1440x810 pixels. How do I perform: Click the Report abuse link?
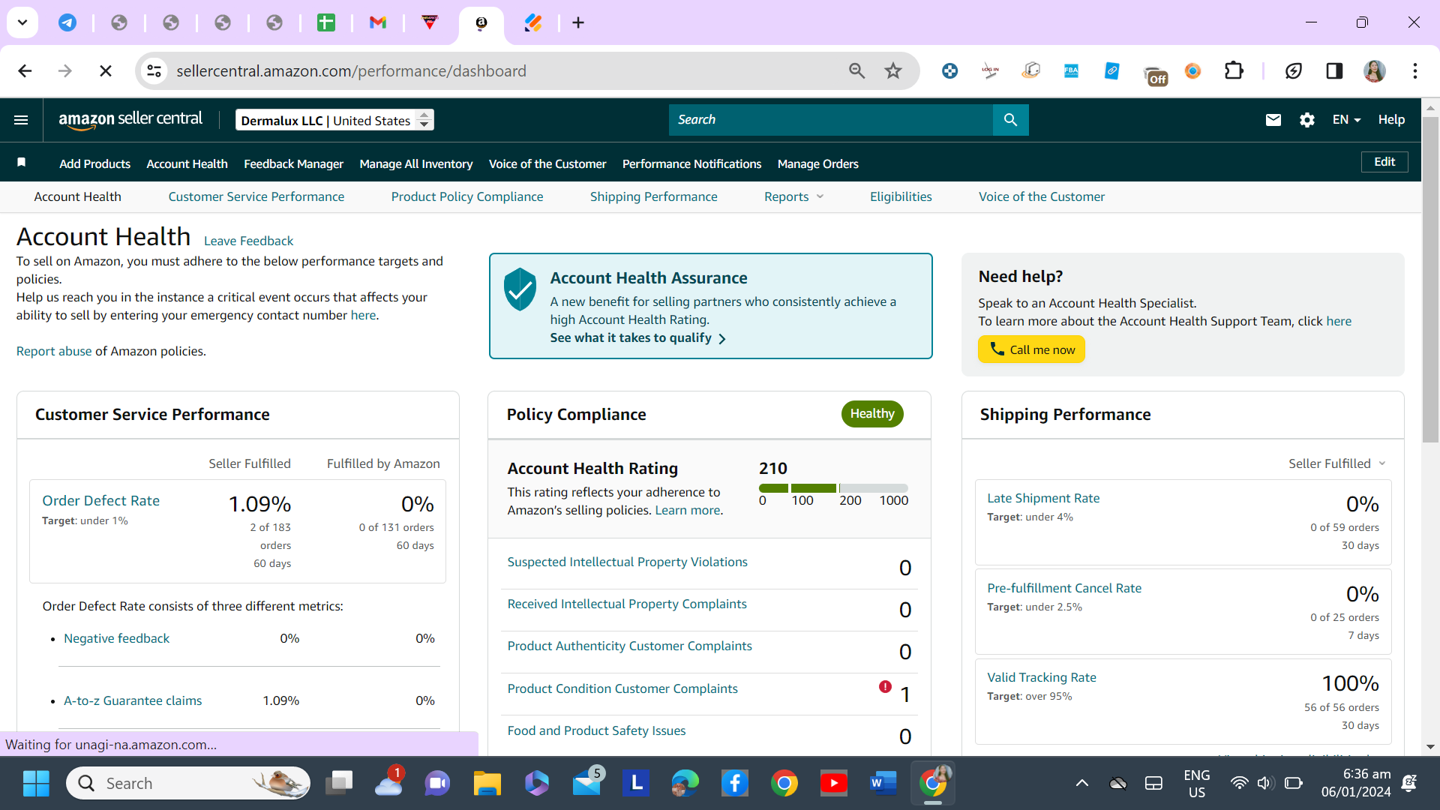coord(54,351)
